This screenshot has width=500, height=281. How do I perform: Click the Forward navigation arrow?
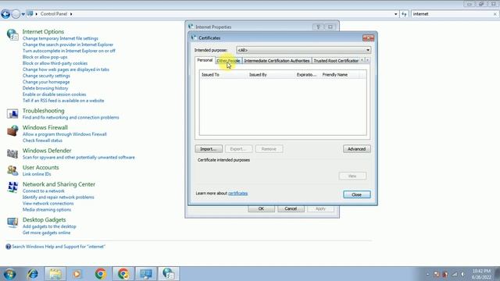pyautogui.click(x=16, y=14)
